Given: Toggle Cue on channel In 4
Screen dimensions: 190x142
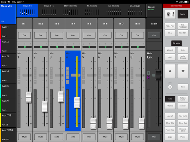Looking at the screenshot, I should 73,35.
